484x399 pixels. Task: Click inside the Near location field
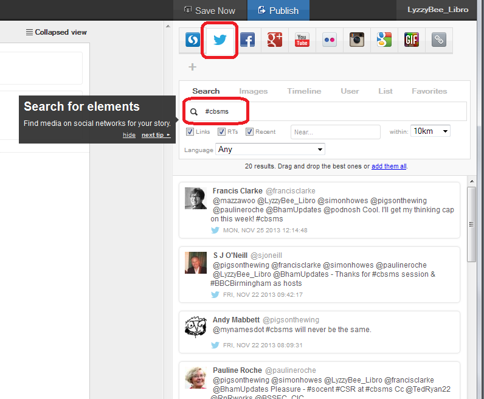click(335, 132)
